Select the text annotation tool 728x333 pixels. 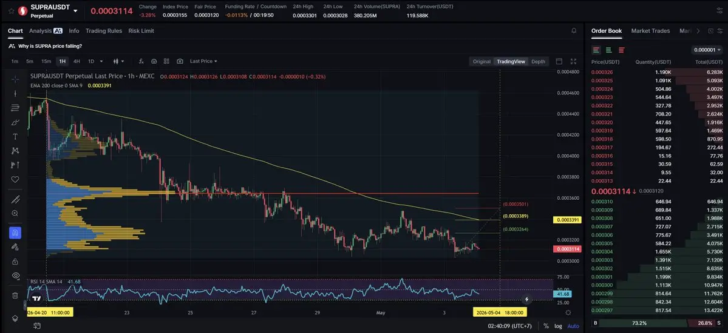click(x=15, y=137)
